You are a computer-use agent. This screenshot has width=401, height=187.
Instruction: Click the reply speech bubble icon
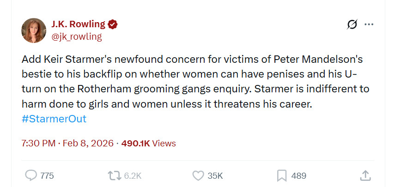(x=30, y=175)
